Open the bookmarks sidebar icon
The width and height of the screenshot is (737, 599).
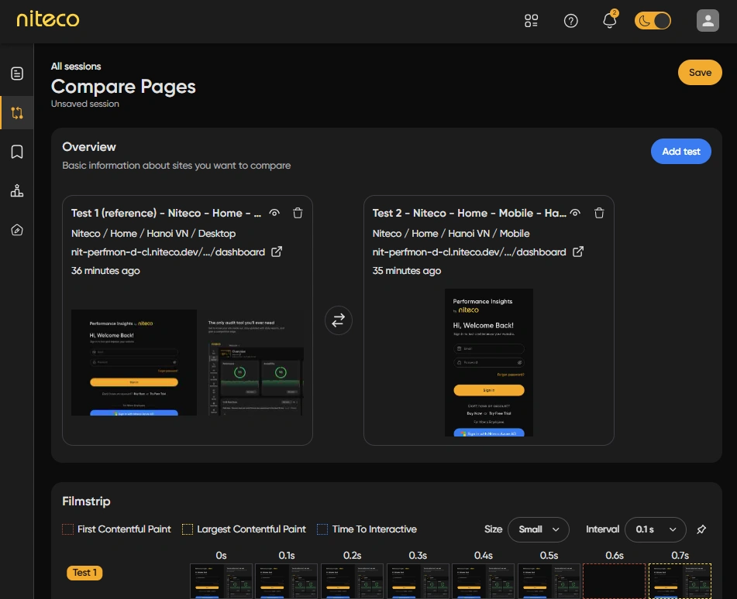(x=17, y=152)
